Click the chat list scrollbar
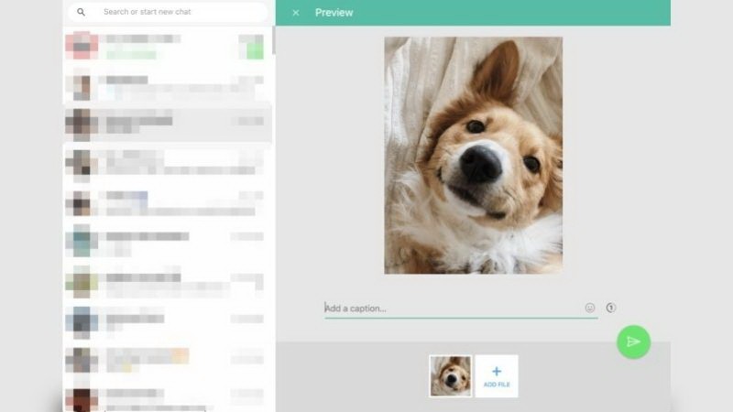The image size is (733, 412). pos(273,41)
